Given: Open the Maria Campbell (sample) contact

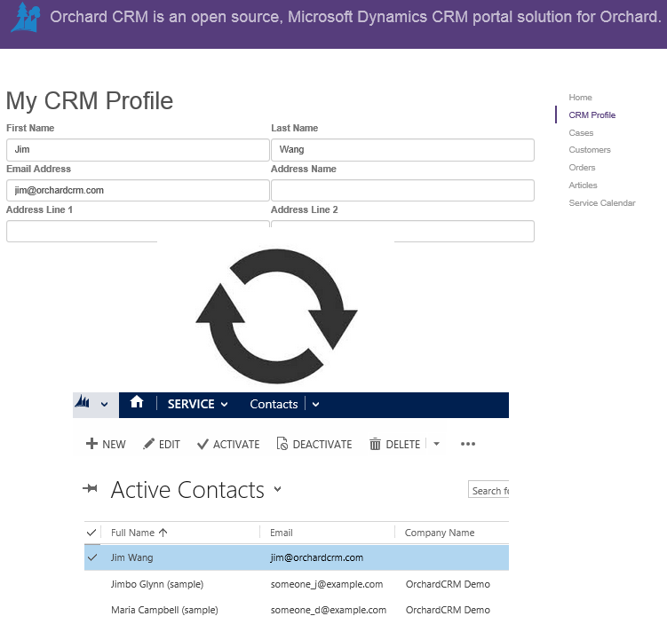Looking at the screenshot, I should pos(164,610).
